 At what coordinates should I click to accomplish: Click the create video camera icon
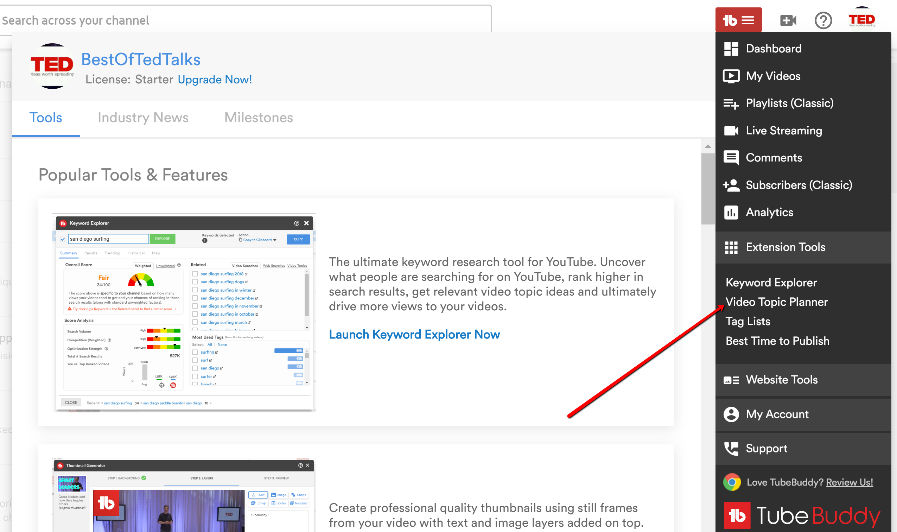(x=788, y=20)
